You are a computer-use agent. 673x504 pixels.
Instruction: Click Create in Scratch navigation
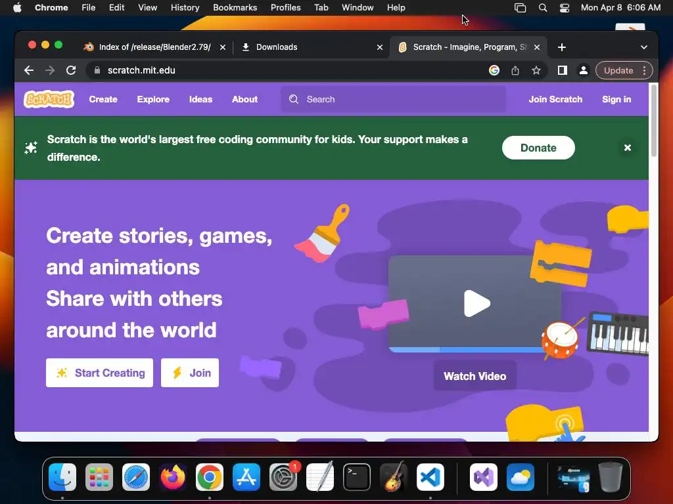pyautogui.click(x=103, y=99)
